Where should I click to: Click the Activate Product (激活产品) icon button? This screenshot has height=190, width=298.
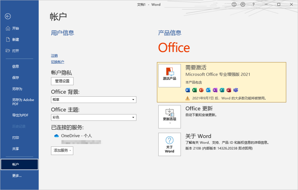tap(169, 76)
